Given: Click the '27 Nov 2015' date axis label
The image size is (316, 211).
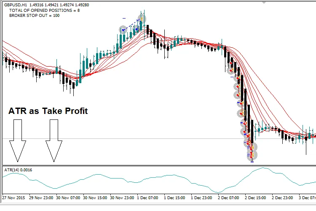Looking at the screenshot, I should coord(14,197).
